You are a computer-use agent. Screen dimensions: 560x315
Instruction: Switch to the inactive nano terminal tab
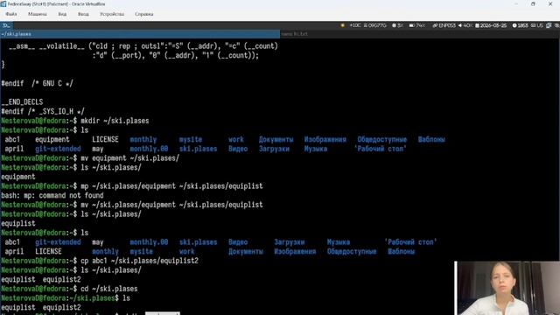420,34
